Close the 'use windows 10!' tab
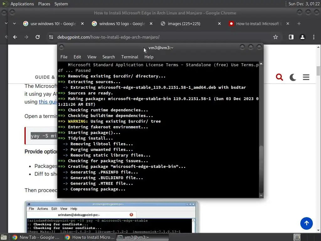321x241 pixels. pos(82,24)
